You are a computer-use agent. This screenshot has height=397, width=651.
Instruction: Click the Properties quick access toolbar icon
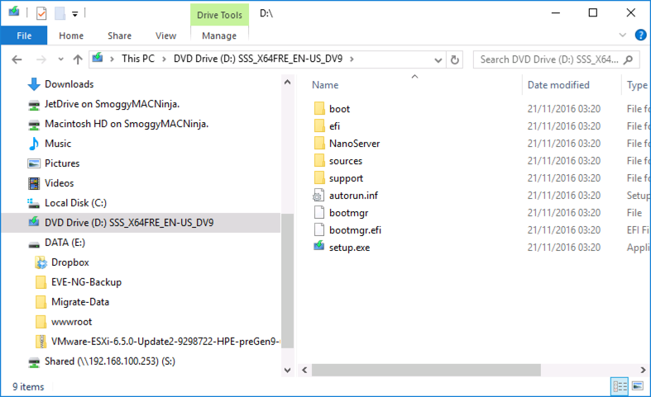click(41, 13)
